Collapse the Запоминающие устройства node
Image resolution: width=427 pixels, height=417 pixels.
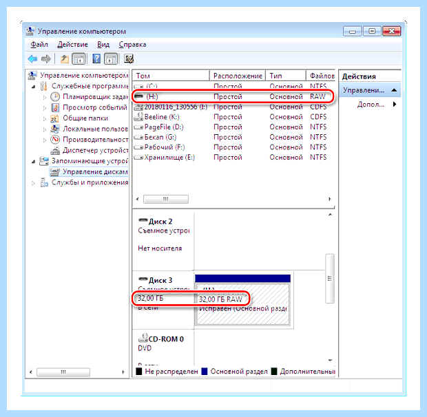pos(34,162)
